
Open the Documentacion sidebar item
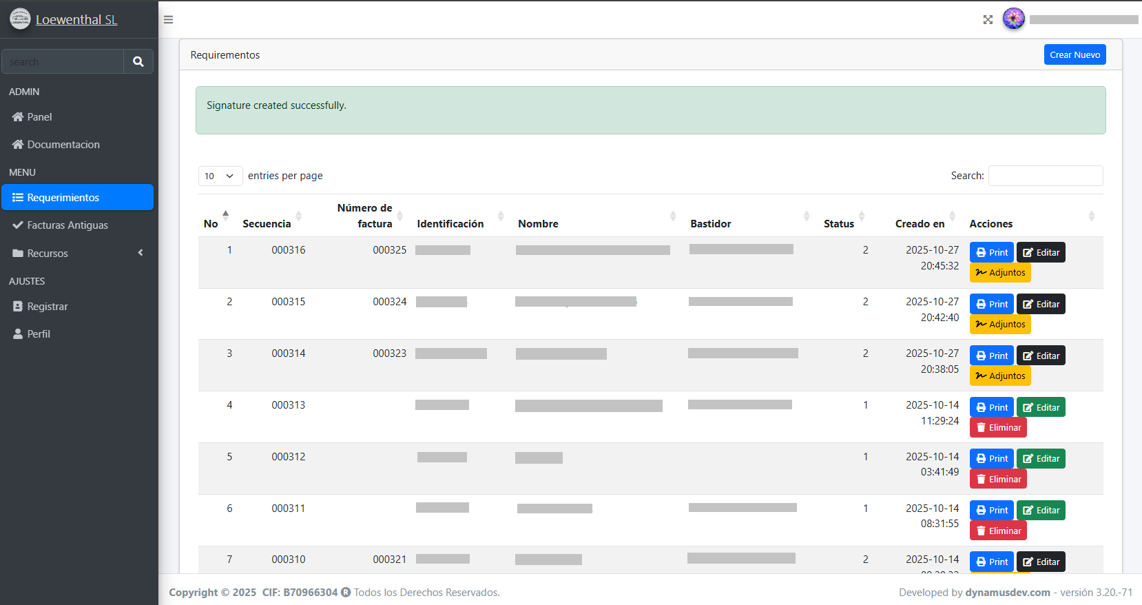tap(63, 145)
